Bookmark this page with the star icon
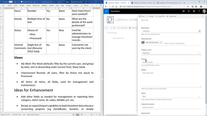The image size is (207, 116). tap(188, 6)
